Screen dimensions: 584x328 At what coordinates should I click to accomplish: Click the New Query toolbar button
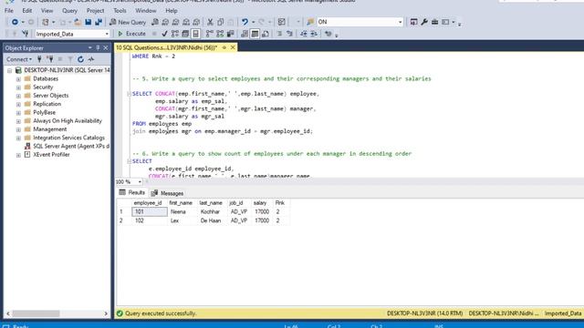(128, 22)
